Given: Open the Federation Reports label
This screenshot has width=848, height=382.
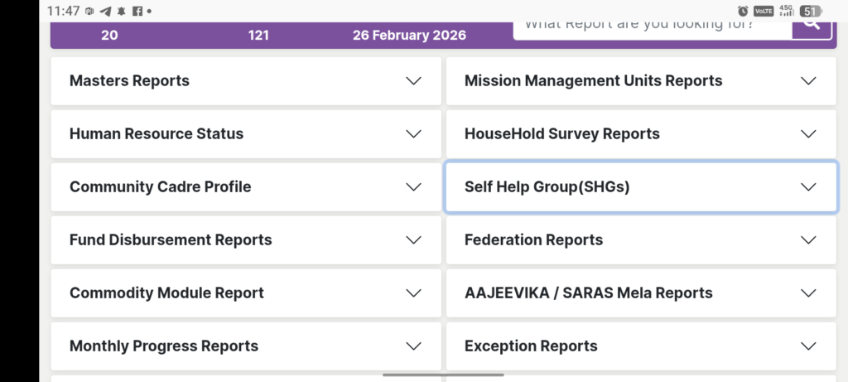Looking at the screenshot, I should (533, 240).
